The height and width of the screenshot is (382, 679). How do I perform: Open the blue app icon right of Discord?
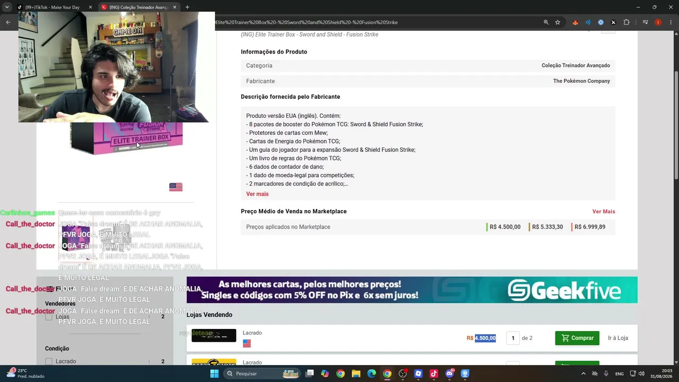click(x=465, y=374)
